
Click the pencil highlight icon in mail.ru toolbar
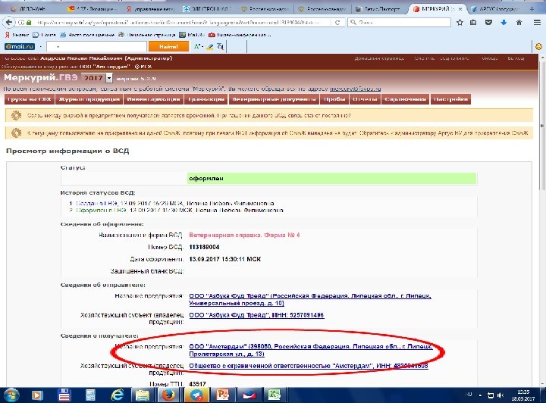click(209, 46)
